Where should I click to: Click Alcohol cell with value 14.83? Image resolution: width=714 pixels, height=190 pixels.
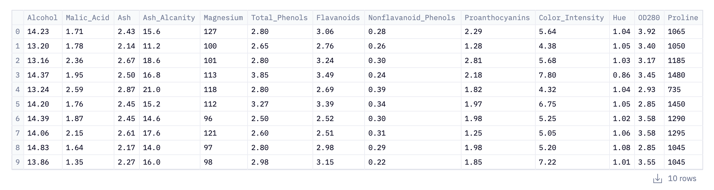(43, 148)
